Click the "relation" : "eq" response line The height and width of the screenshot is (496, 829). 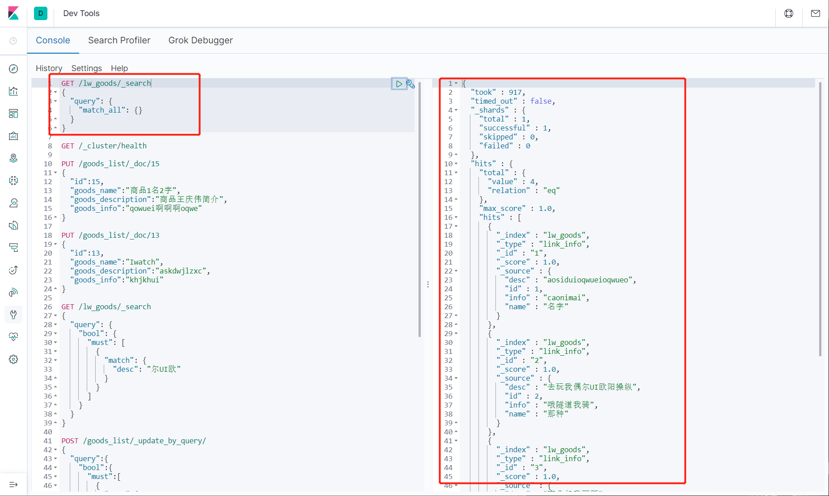(524, 190)
